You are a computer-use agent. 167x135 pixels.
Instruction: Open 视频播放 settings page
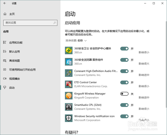click(x=14, y=79)
